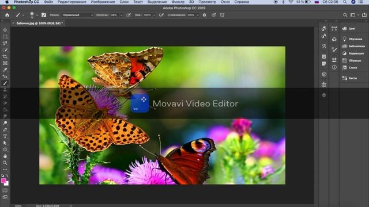Select the Clone Stamp tool
The width and height of the screenshot is (369, 207).
pyautogui.click(x=5, y=90)
